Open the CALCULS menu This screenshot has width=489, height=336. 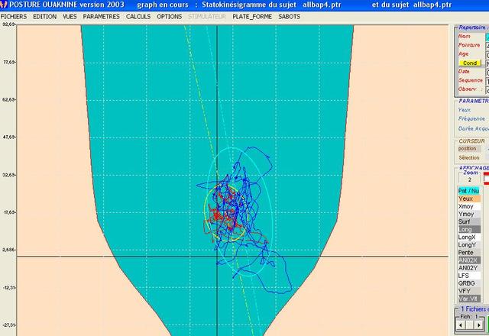[x=138, y=15]
